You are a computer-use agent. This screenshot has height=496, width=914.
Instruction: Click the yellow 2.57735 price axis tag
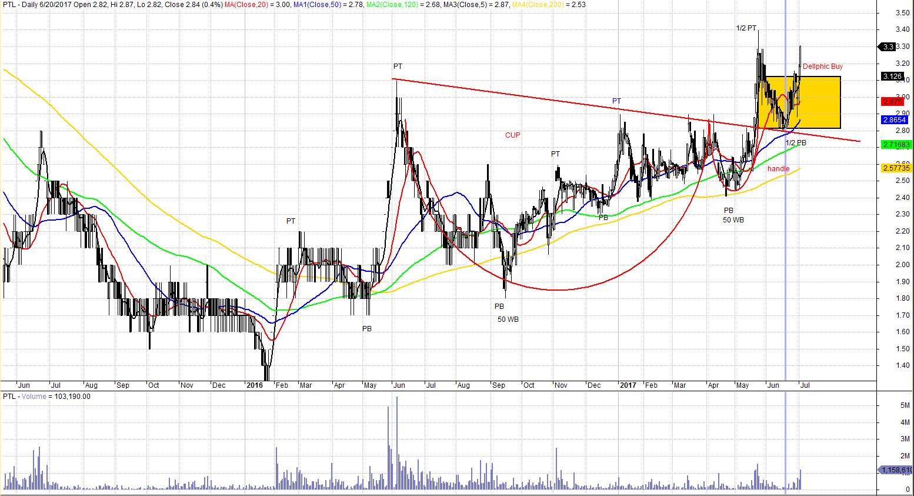coord(896,168)
